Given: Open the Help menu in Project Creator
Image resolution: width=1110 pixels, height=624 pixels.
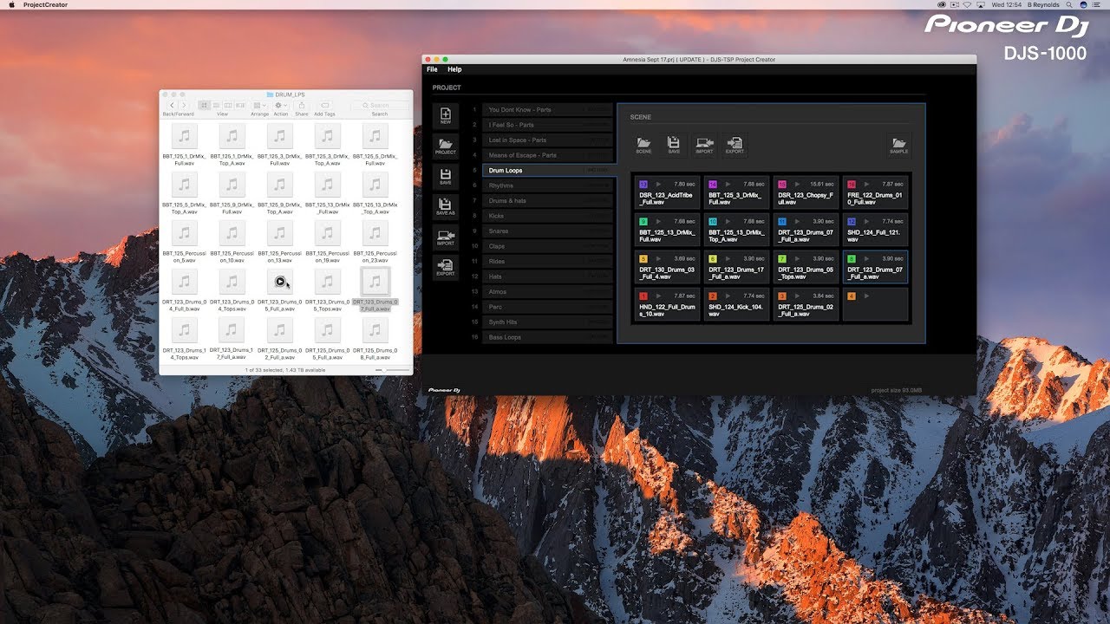Looking at the screenshot, I should (454, 69).
